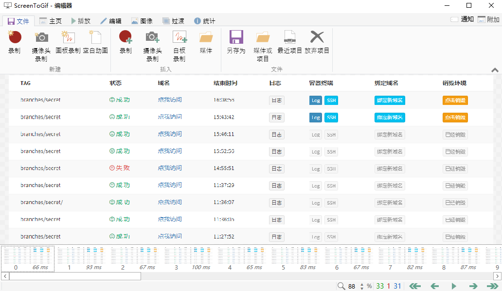Click the zoom percentage stepper arrows
This screenshot has height=291, width=502.
361,286
